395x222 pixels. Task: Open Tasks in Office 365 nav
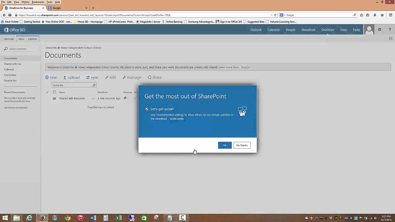[x=356, y=30]
